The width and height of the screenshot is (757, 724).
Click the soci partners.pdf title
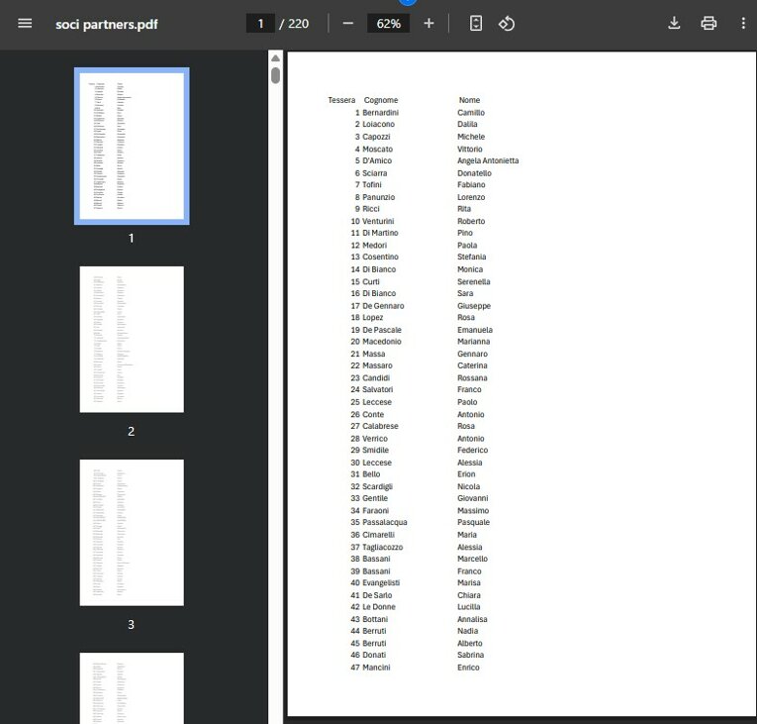[106, 23]
